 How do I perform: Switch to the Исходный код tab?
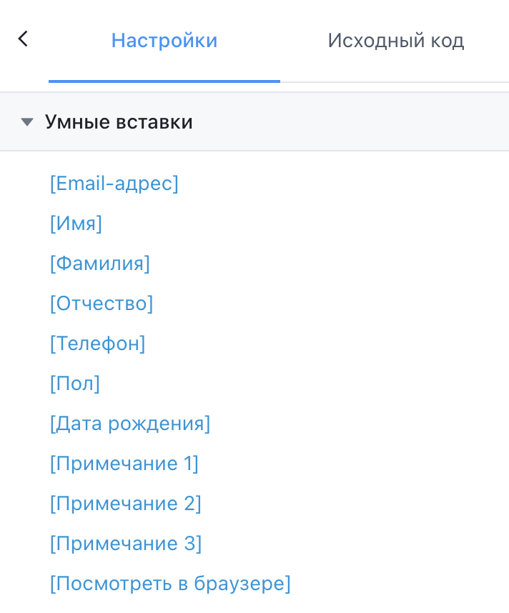pos(395,41)
